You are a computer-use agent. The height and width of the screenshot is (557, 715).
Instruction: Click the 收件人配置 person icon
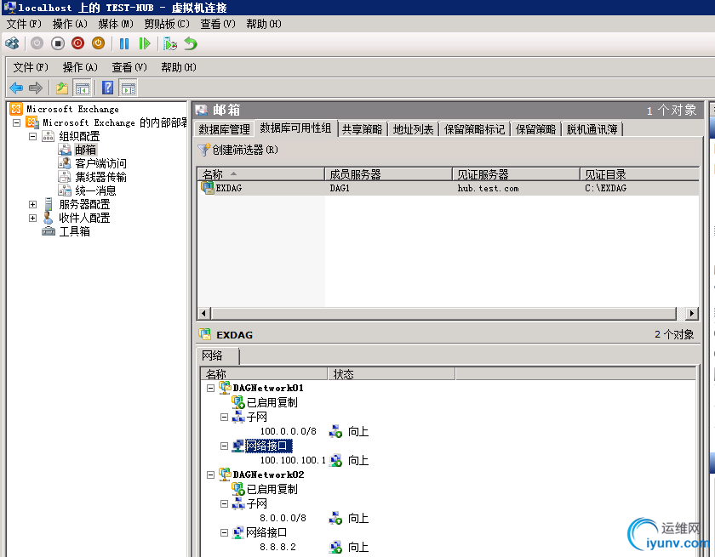pyautogui.click(x=49, y=218)
